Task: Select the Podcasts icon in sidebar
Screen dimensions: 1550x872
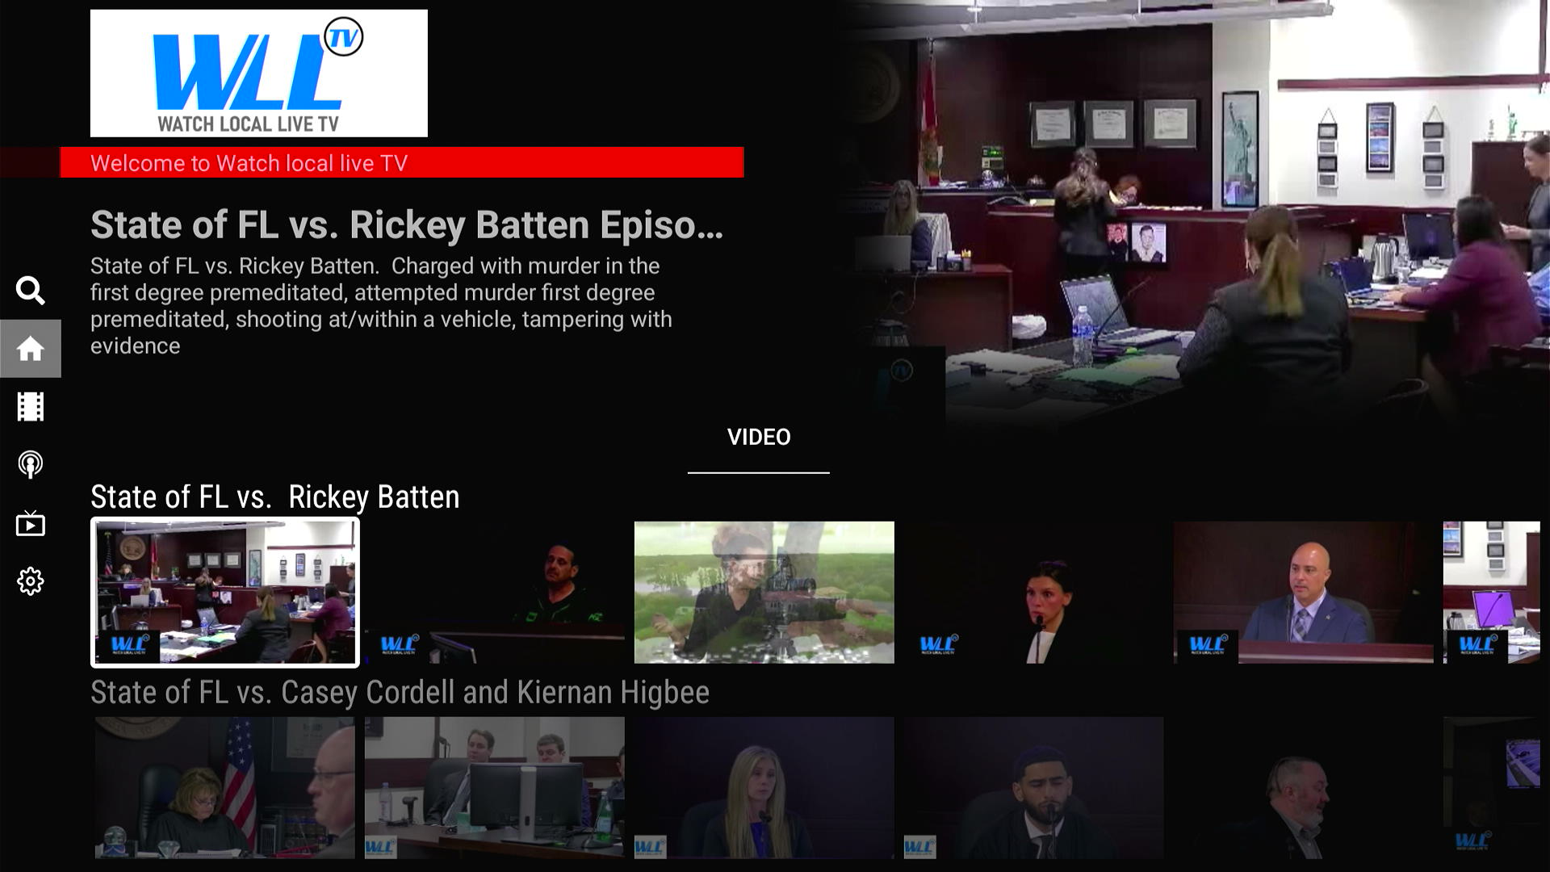Action: click(x=31, y=464)
